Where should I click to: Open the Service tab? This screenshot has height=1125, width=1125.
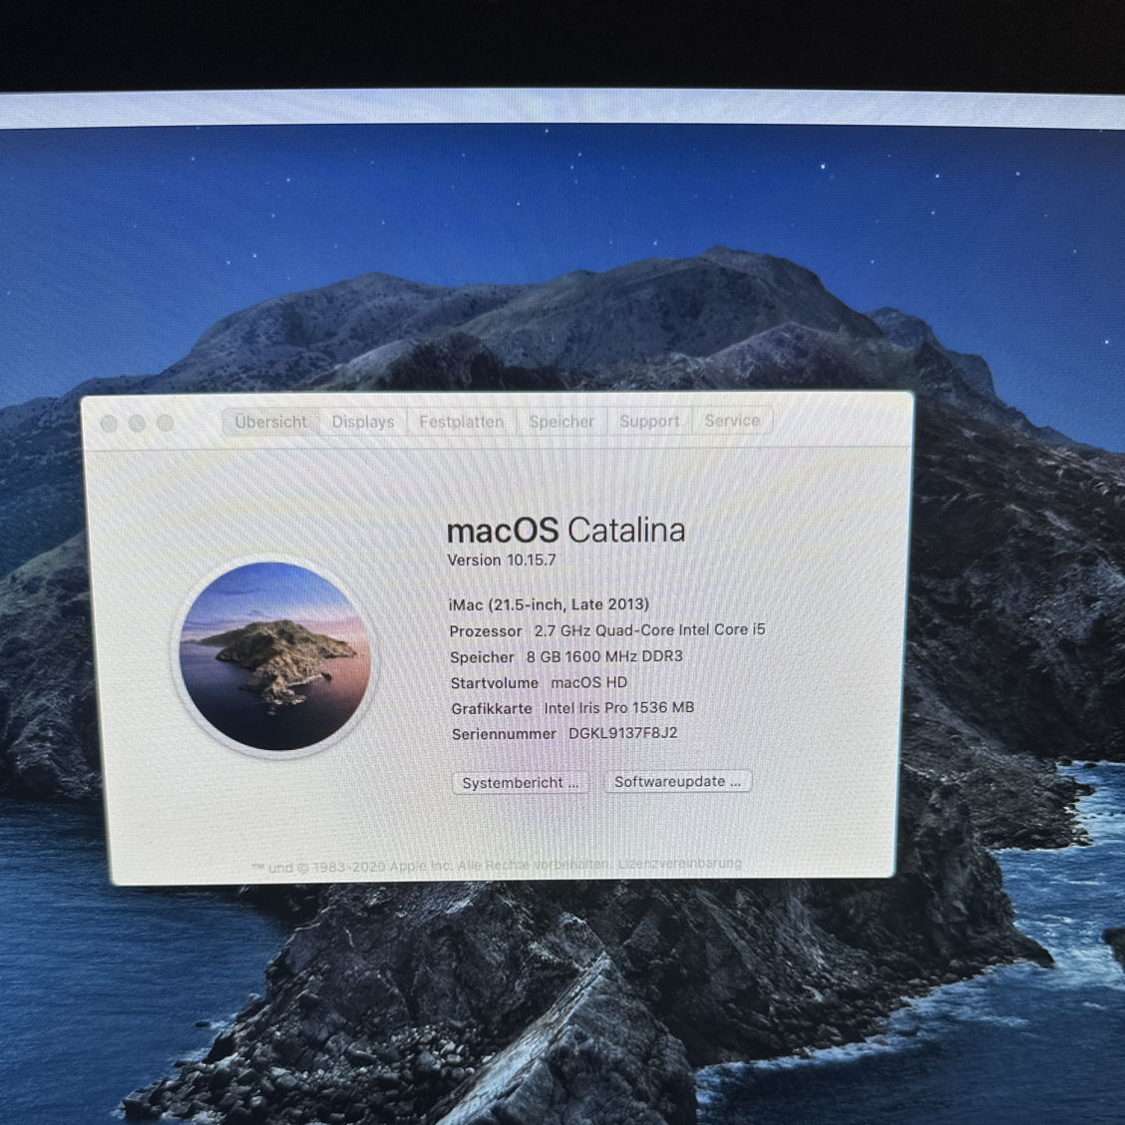[732, 421]
